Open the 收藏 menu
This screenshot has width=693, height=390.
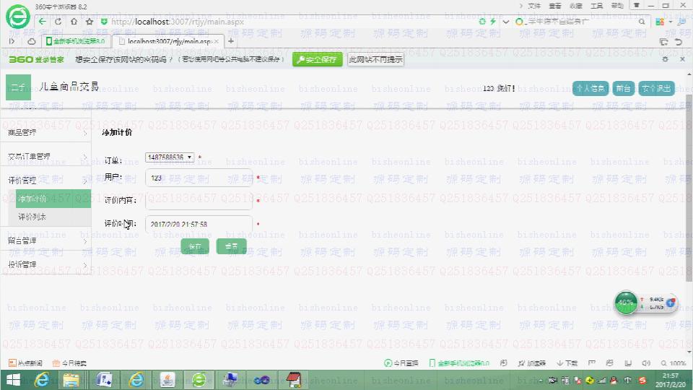[575, 6]
